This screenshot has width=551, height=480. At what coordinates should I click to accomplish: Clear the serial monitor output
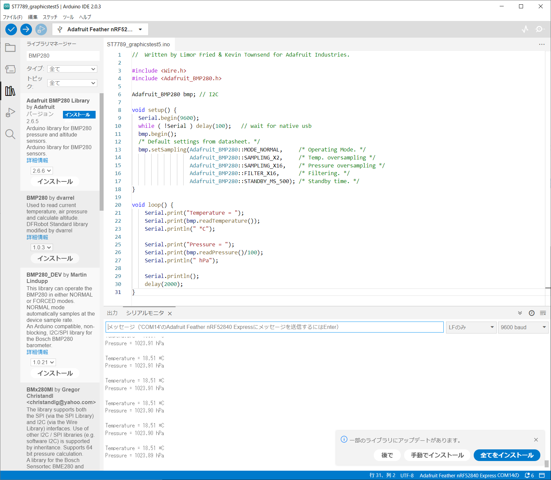(543, 313)
